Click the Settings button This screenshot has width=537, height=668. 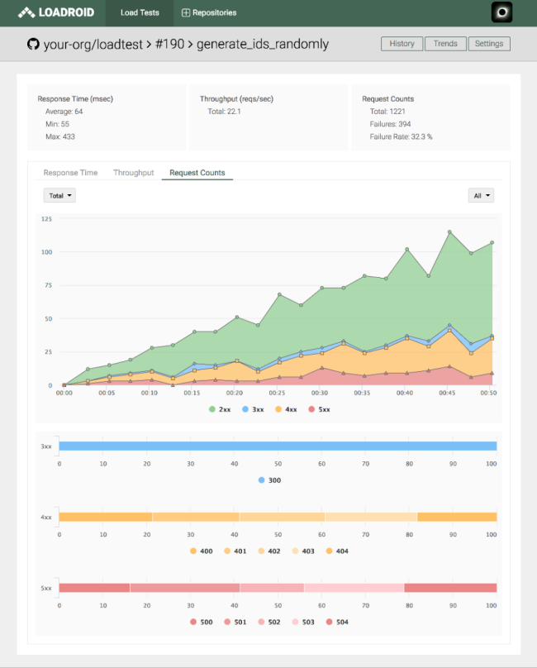[x=489, y=44]
